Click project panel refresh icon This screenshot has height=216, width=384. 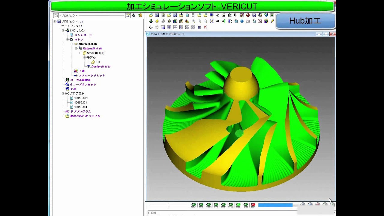pos(56,15)
